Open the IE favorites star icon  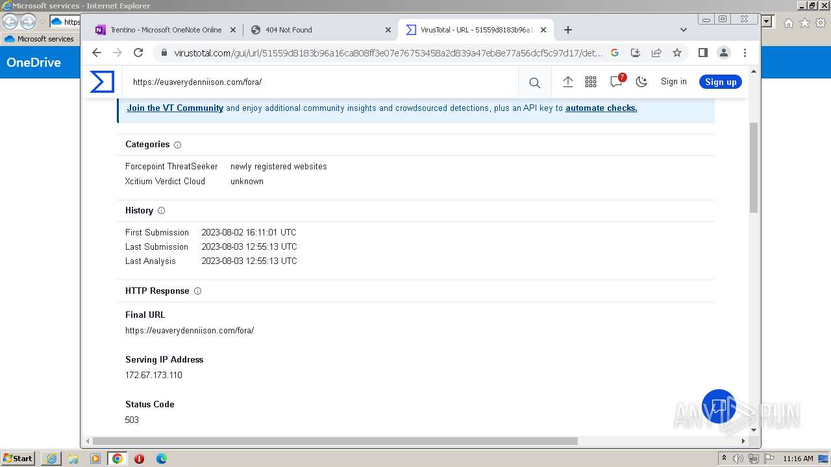(x=804, y=23)
